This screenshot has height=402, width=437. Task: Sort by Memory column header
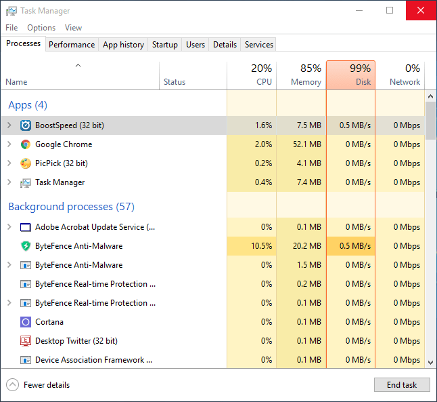tap(301, 76)
